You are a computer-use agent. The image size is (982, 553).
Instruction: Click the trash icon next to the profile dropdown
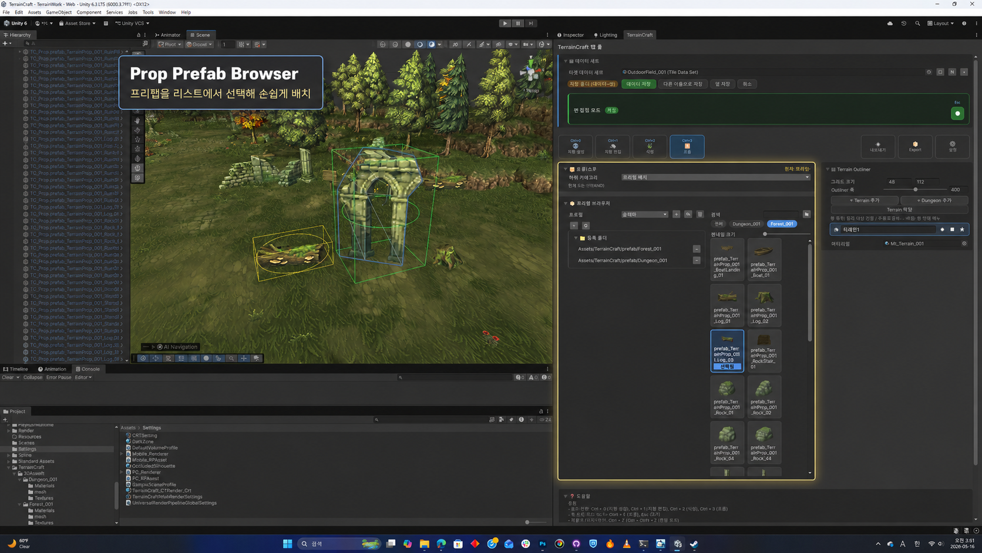click(x=699, y=215)
